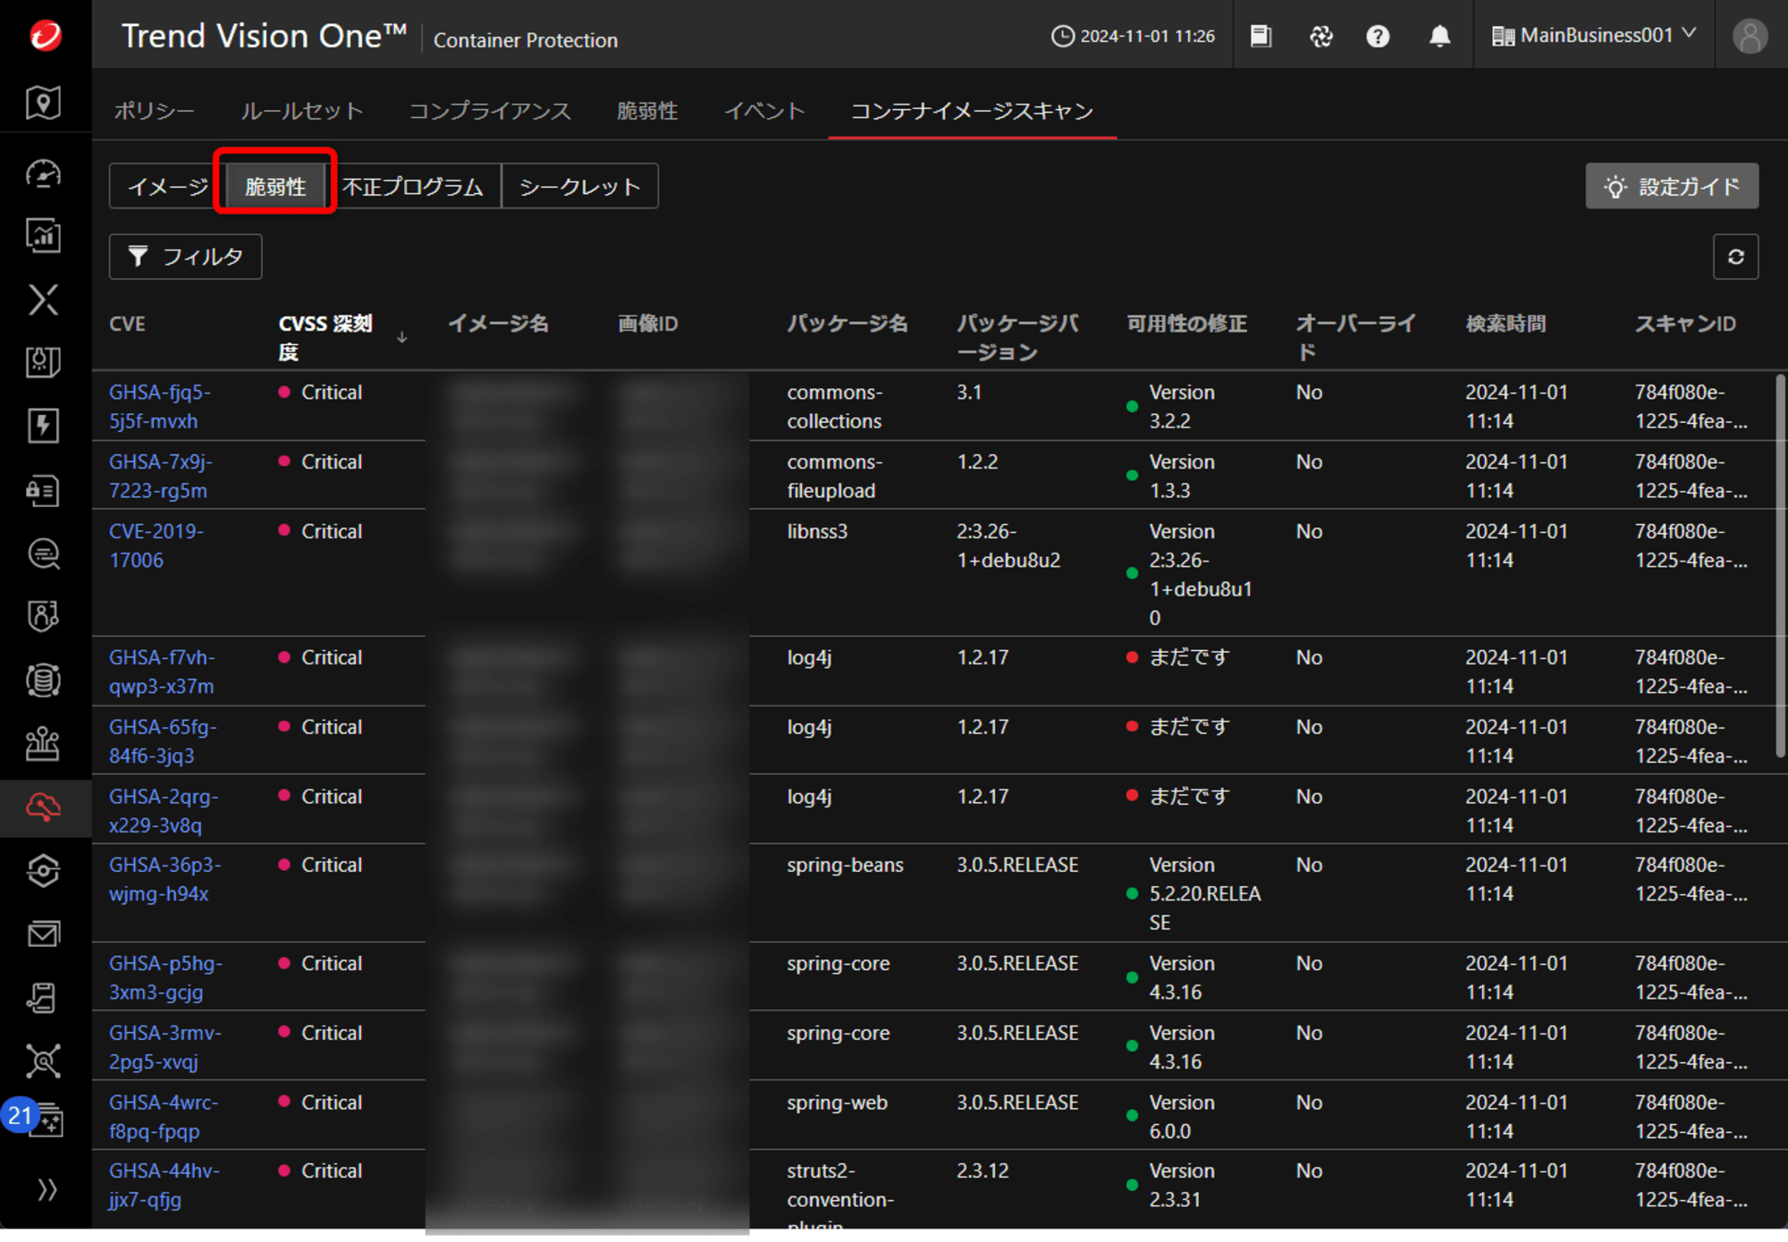Open the GHSA-65fg-84f6-3jq3 link
Viewport: 1788px width, 1242px height.
click(163, 741)
